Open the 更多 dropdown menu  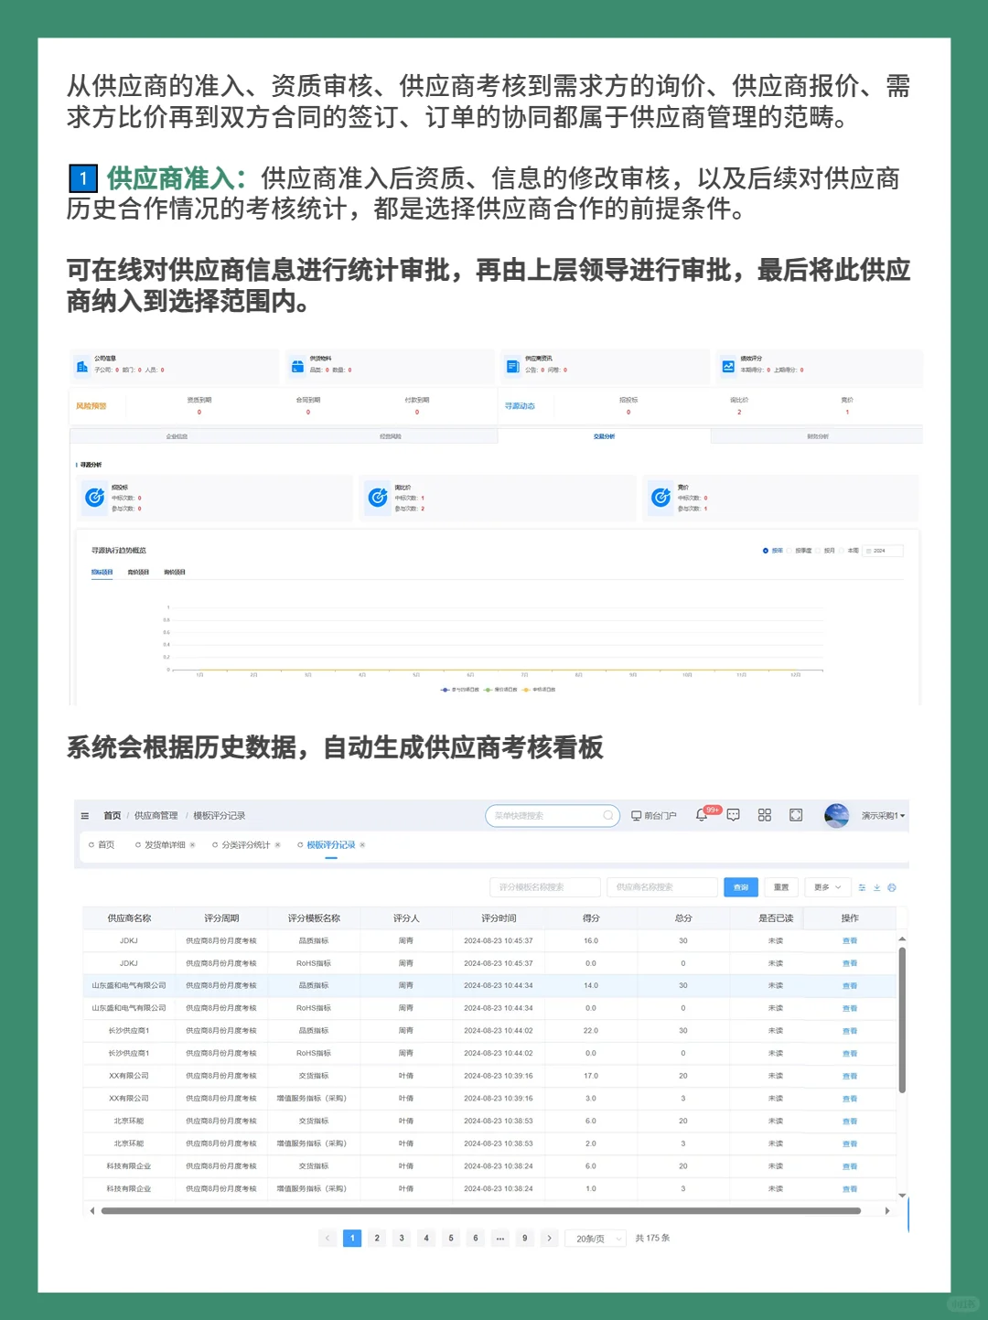click(x=828, y=886)
